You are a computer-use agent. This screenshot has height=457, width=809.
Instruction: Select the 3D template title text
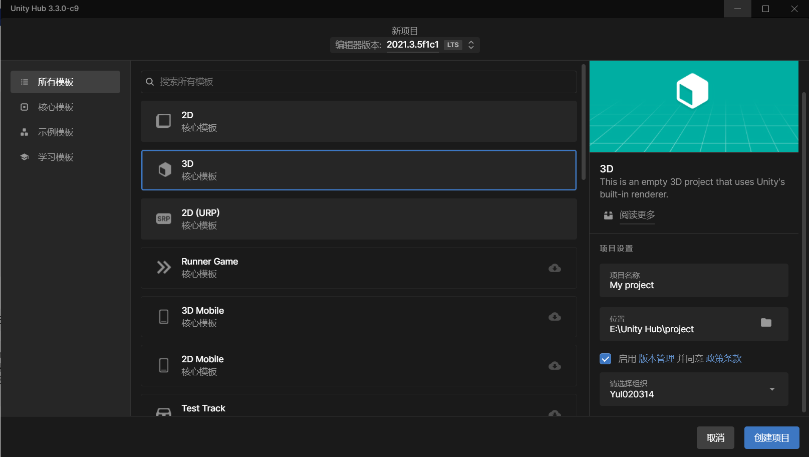click(x=187, y=164)
